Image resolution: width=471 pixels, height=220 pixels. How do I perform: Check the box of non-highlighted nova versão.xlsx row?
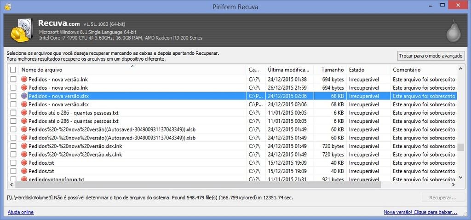tap(13, 104)
